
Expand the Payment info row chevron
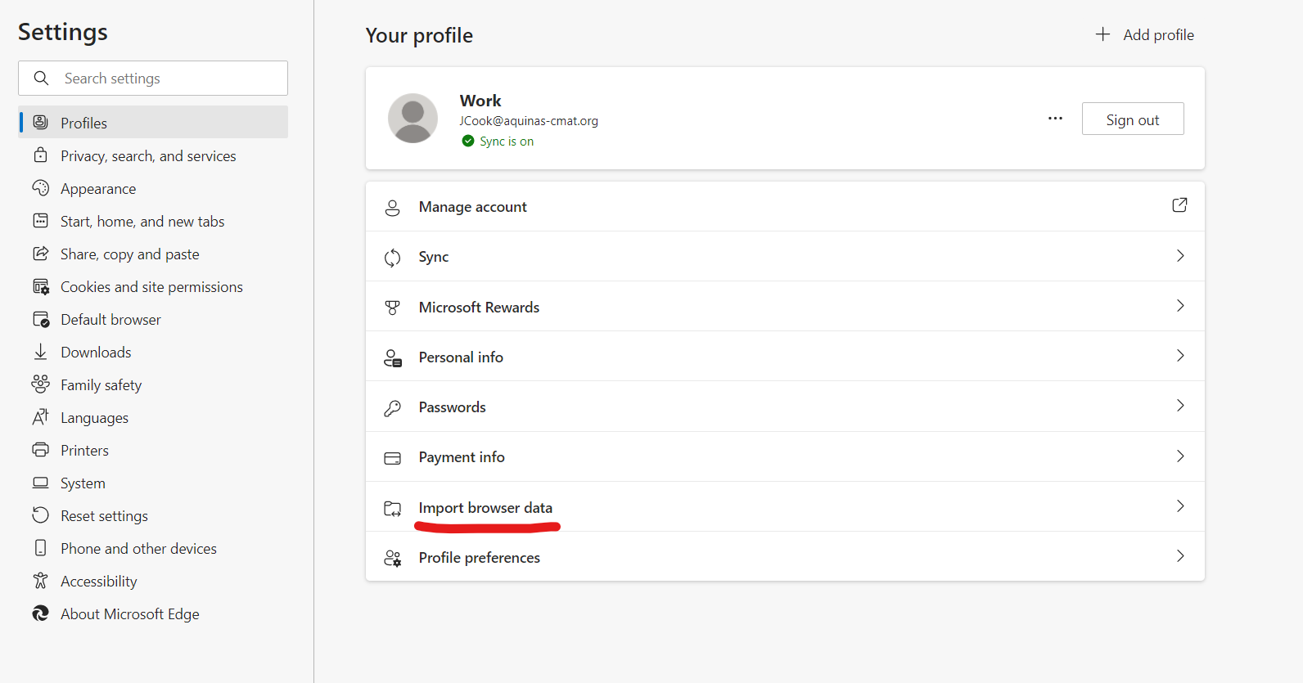1180,456
